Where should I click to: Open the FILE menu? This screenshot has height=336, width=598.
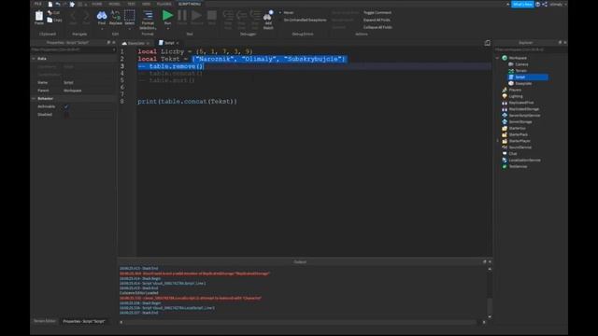37,4
